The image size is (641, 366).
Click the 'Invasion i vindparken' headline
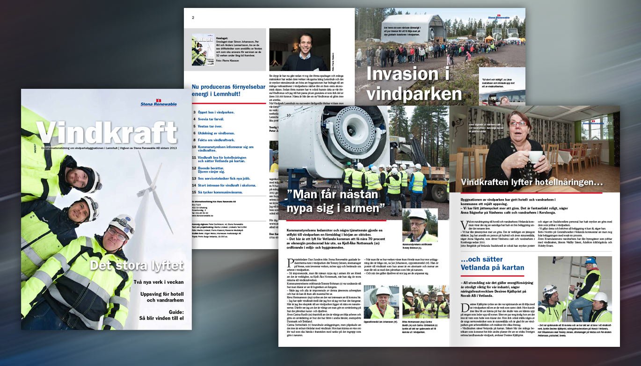[414, 83]
